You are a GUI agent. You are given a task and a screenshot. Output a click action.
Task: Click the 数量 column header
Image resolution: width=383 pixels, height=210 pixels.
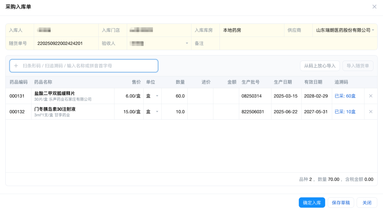point(180,82)
